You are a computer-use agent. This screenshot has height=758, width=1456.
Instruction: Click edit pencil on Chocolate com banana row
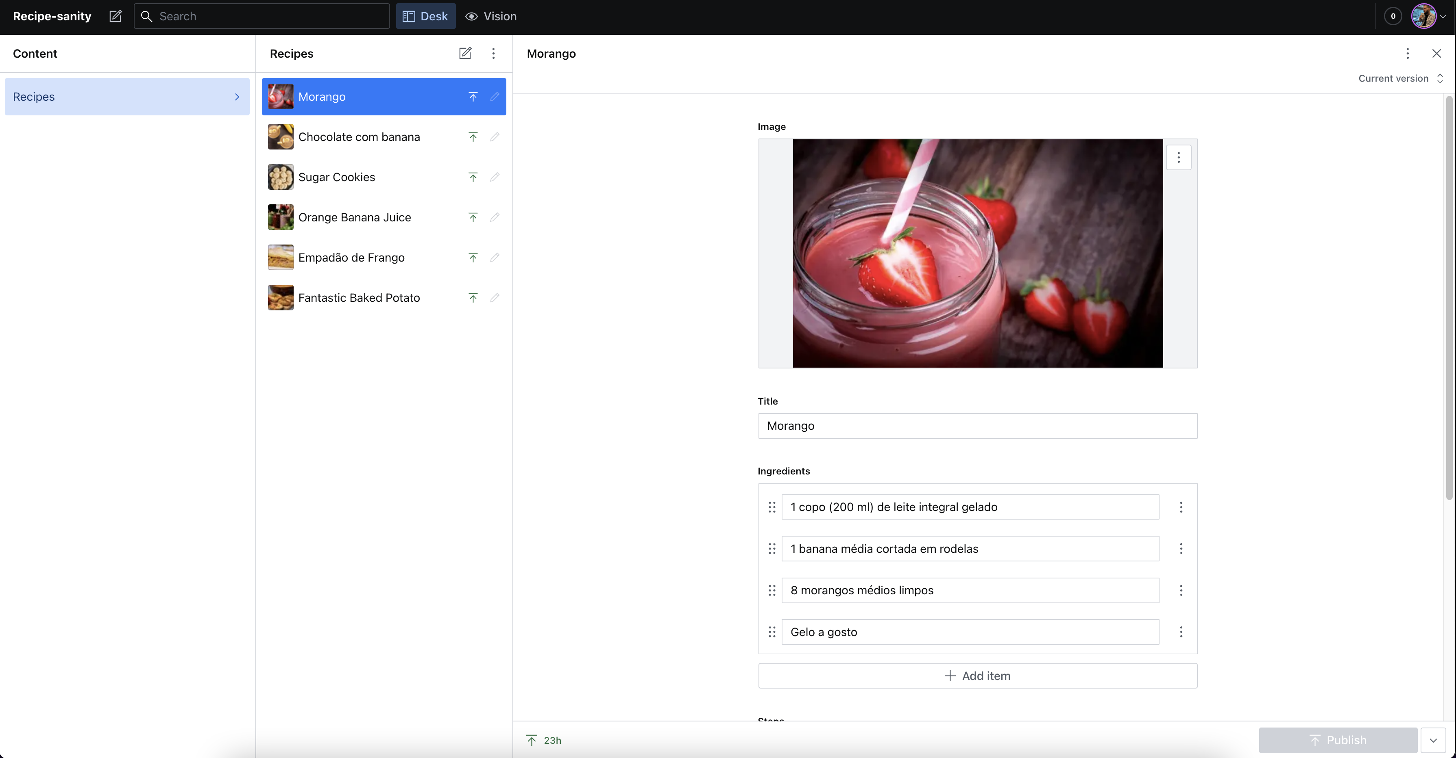(495, 137)
